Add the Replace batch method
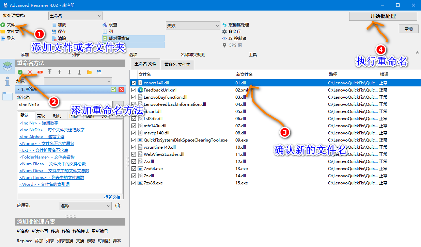Screen dimensions: 421x247 tap(25, 241)
